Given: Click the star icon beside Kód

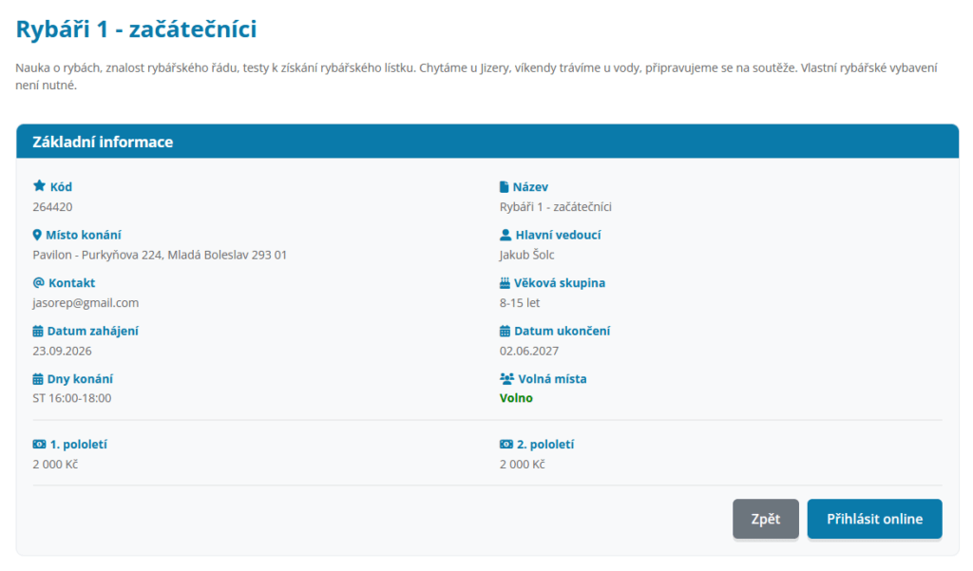Looking at the screenshot, I should click(39, 185).
